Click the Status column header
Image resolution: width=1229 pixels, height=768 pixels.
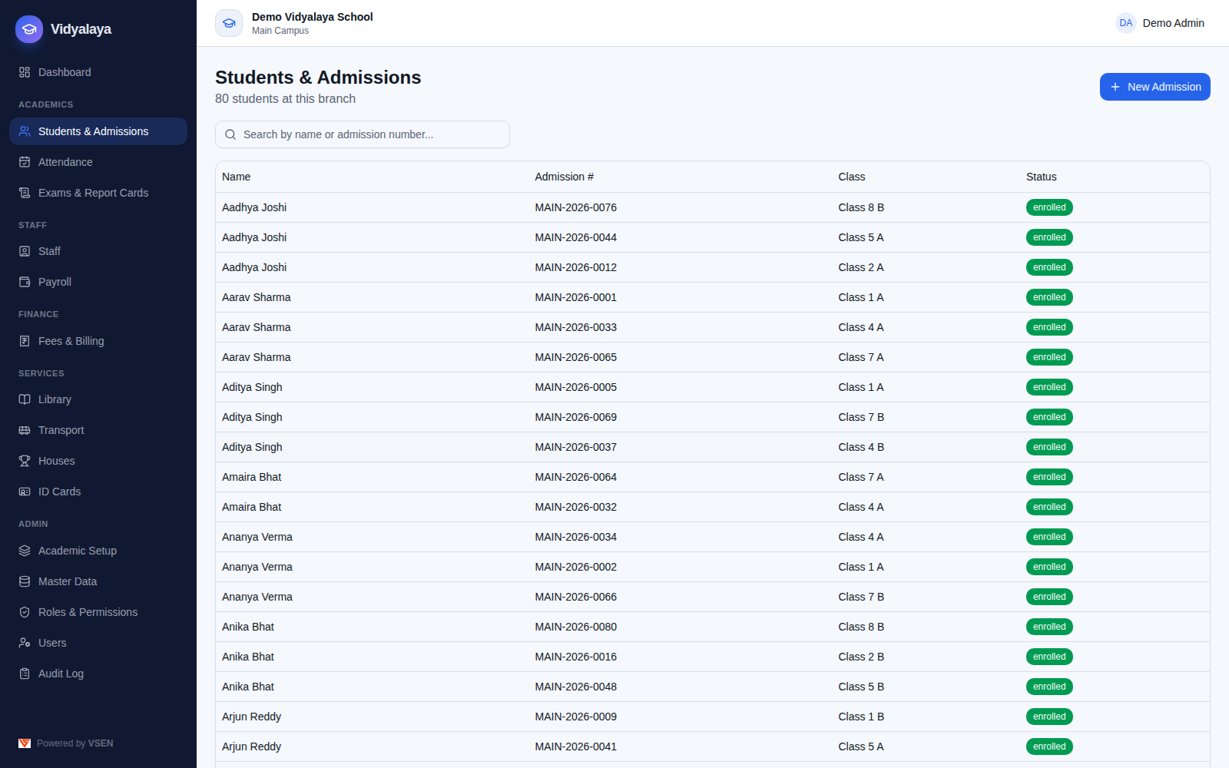point(1042,177)
